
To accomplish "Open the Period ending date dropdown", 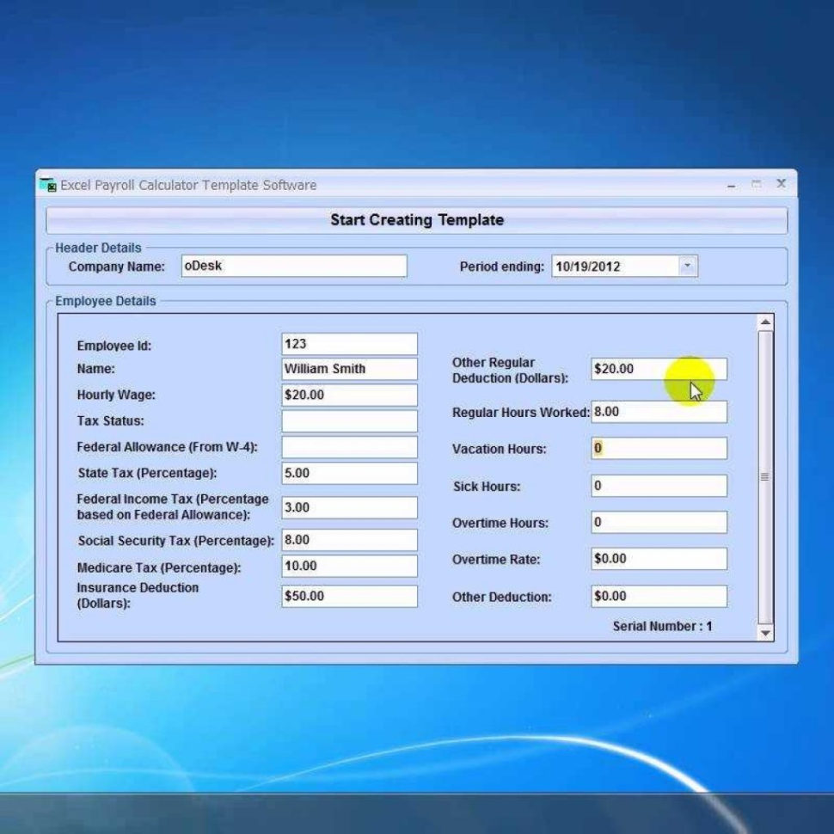I will pos(687,266).
